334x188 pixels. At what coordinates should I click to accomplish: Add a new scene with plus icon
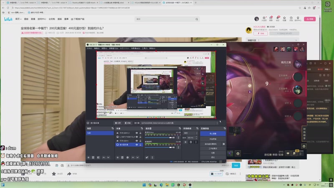point(88,158)
